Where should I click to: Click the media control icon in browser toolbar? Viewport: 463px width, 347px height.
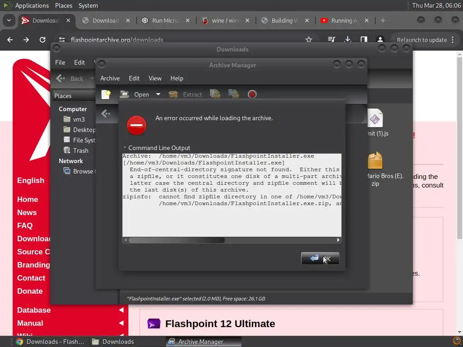(x=331, y=40)
